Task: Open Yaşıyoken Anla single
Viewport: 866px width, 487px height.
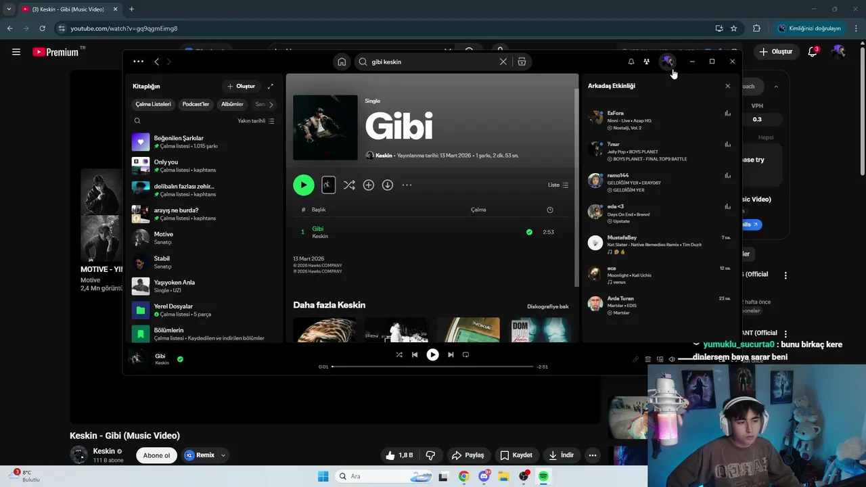Action: click(x=203, y=286)
